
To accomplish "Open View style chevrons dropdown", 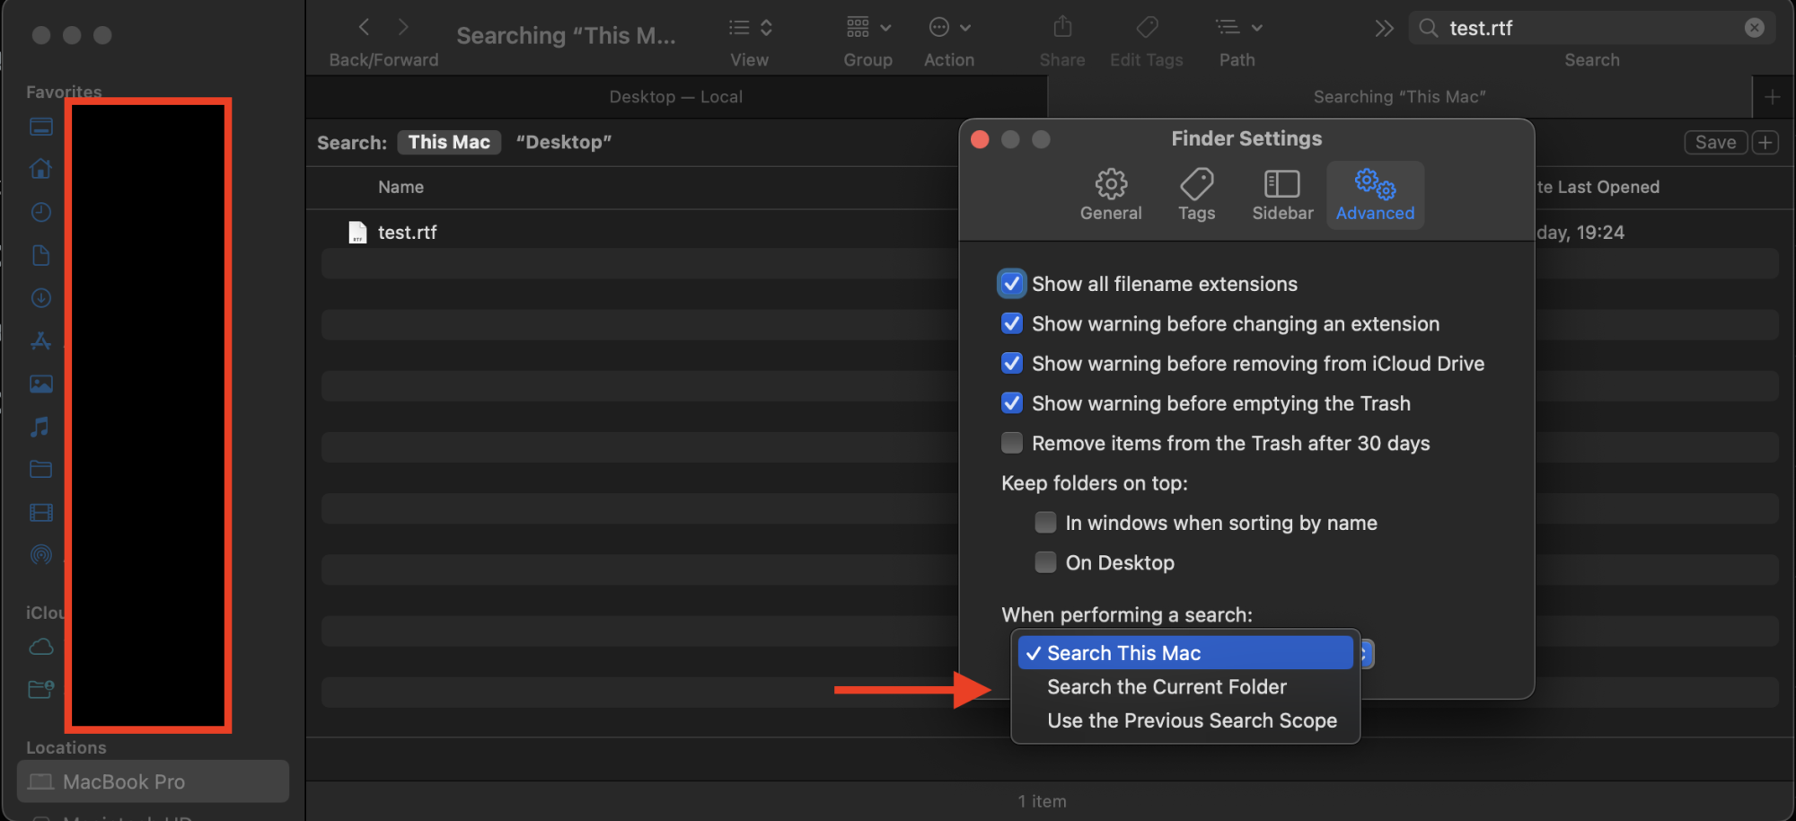I will (766, 28).
